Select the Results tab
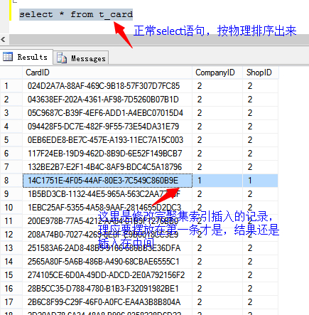309x315 pixels. pos(26,57)
